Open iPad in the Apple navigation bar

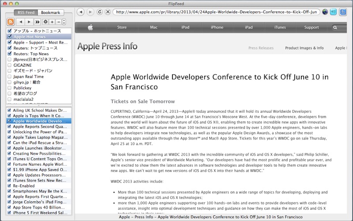click(249, 27)
